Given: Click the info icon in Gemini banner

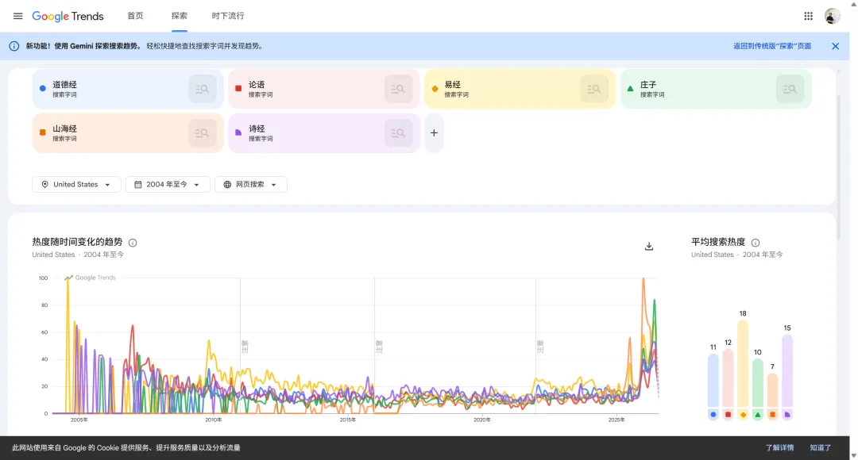Looking at the screenshot, I should tap(14, 46).
